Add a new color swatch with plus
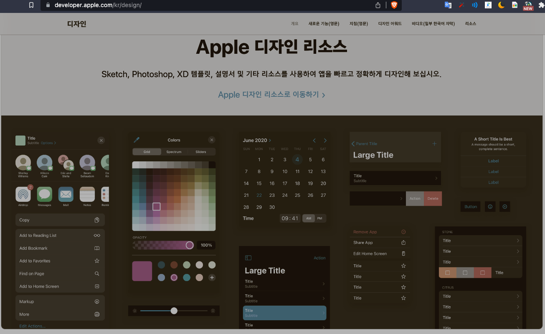The height and width of the screenshot is (334, 545). point(212,278)
